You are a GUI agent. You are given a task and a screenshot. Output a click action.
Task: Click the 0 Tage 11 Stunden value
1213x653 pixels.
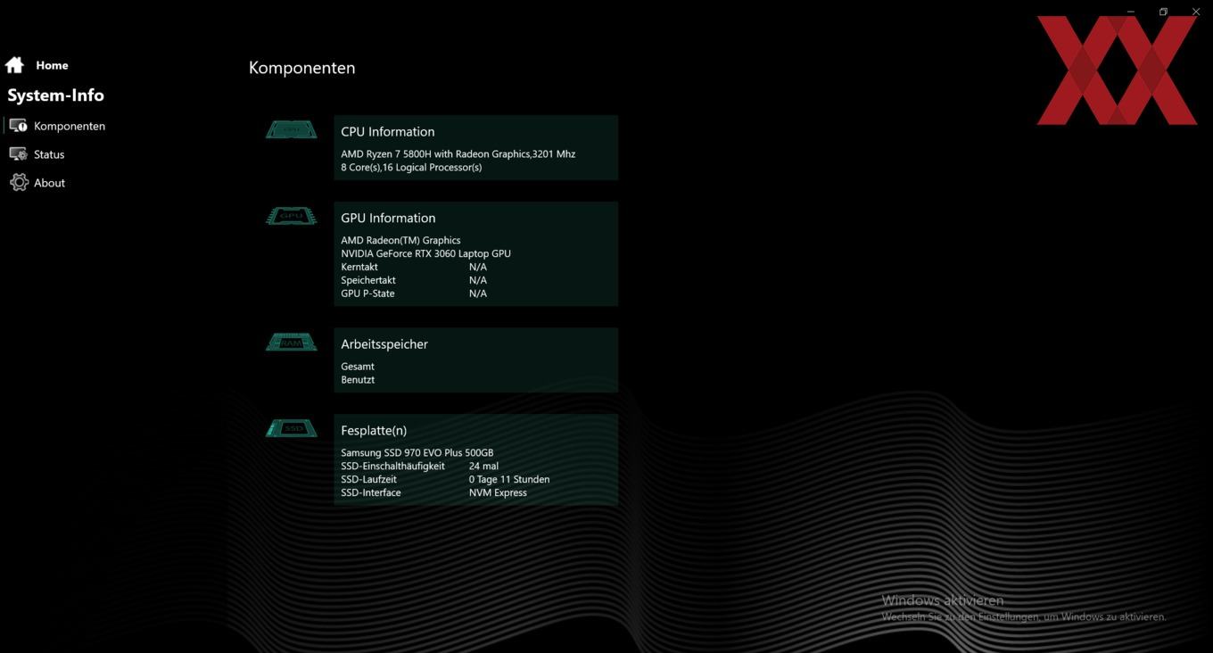[509, 479]
